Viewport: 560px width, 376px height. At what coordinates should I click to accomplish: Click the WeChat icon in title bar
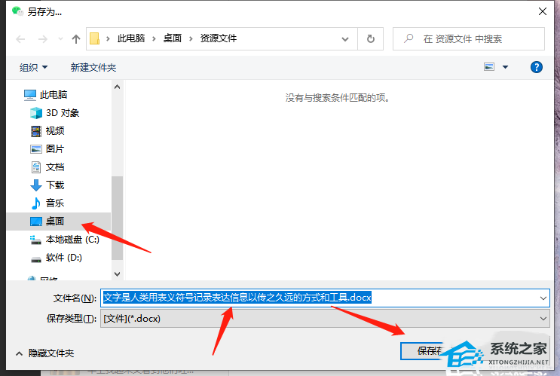tap(17, 11)
